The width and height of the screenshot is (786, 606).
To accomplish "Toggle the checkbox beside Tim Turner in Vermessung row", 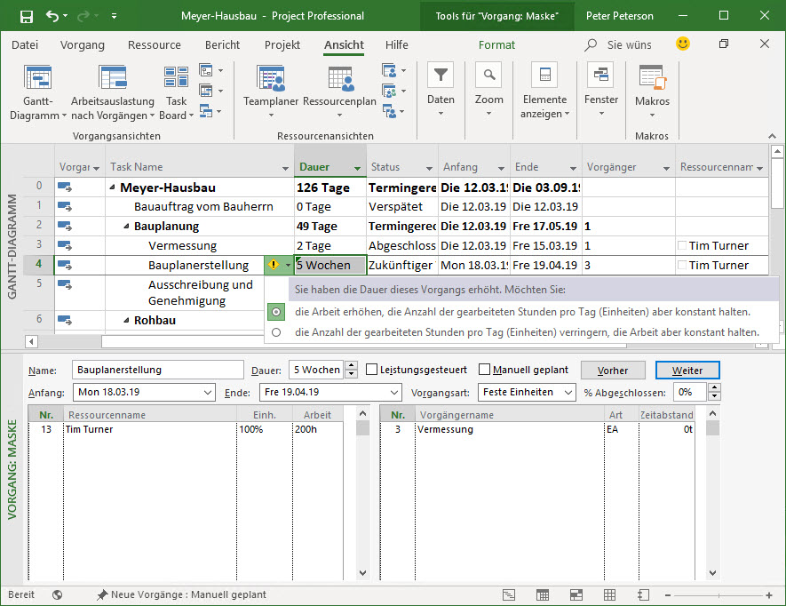I will pyautogui.click(x=682, y=245).
